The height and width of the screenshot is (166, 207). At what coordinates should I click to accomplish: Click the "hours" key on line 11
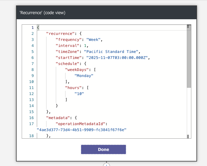(73, 88)
